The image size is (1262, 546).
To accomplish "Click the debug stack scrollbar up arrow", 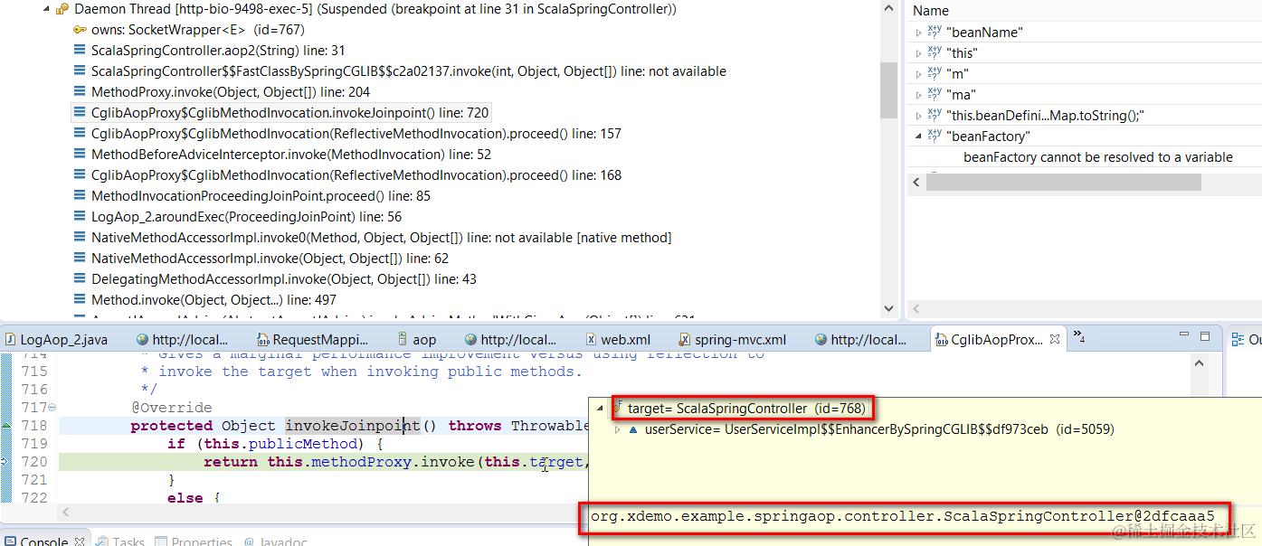I will coord(888,8).
